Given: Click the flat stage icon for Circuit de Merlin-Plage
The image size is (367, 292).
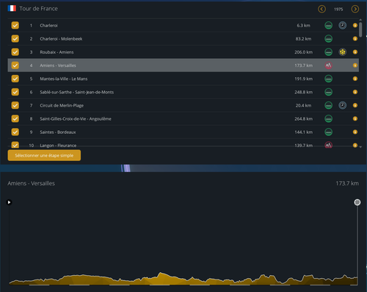Looking at the screenshot, I should click(x=328, y=105).
